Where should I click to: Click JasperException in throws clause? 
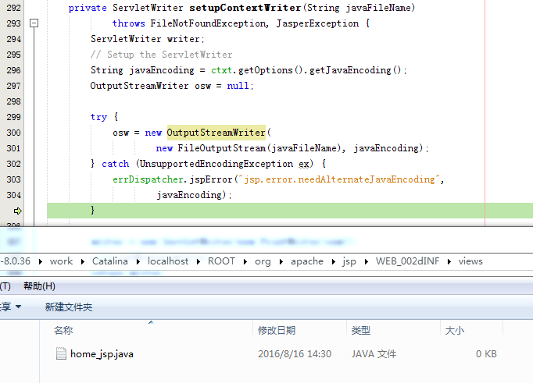click(x=317, y=23)
